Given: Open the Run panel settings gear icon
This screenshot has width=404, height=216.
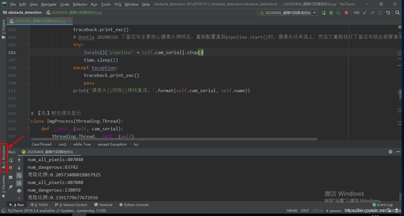Looking at the screenshot, I should pyautogui.click(x=390, y=152).
